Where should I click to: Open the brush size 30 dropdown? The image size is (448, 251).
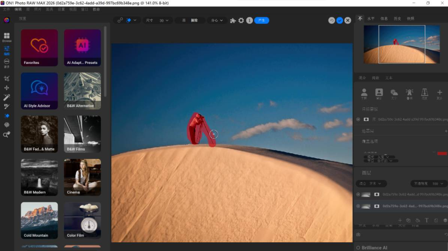point(164,21)
